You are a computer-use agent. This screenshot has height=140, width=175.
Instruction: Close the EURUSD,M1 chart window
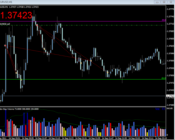(171, 2)
